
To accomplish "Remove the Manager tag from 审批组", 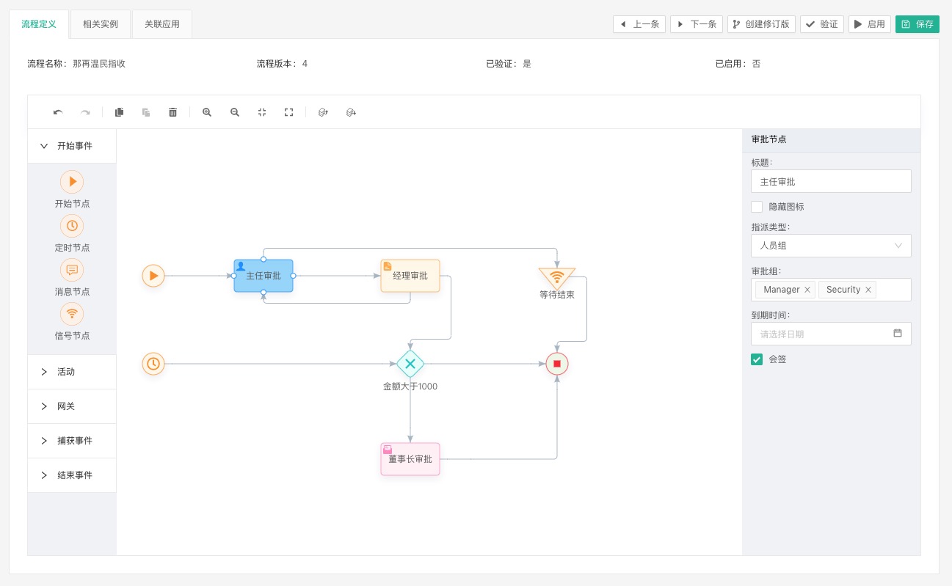I will click(x=807, y=290).
